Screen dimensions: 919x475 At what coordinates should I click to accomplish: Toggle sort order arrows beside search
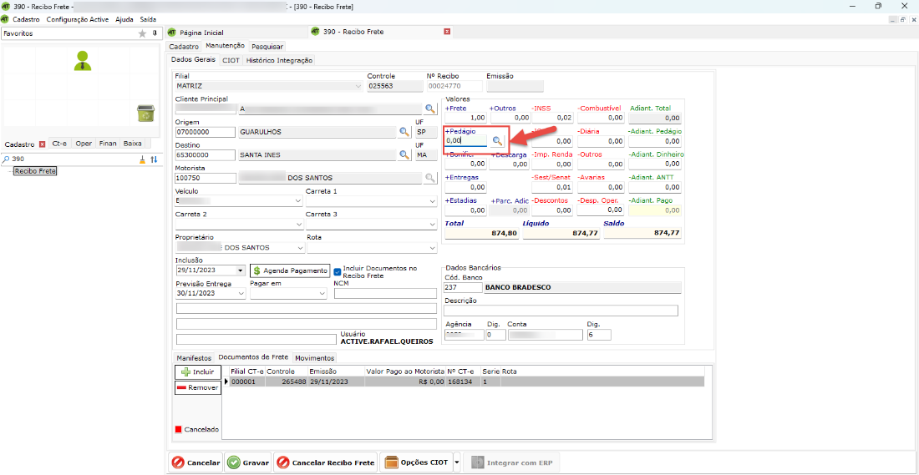click(155, 159)
